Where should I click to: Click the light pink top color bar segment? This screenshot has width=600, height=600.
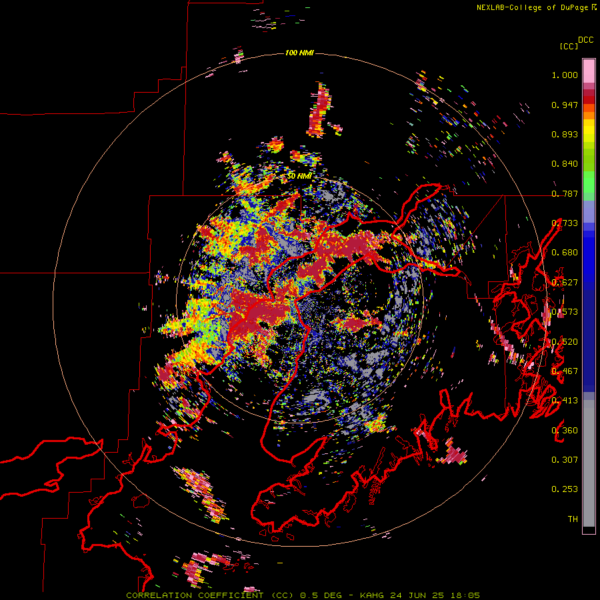coord(589,71)
